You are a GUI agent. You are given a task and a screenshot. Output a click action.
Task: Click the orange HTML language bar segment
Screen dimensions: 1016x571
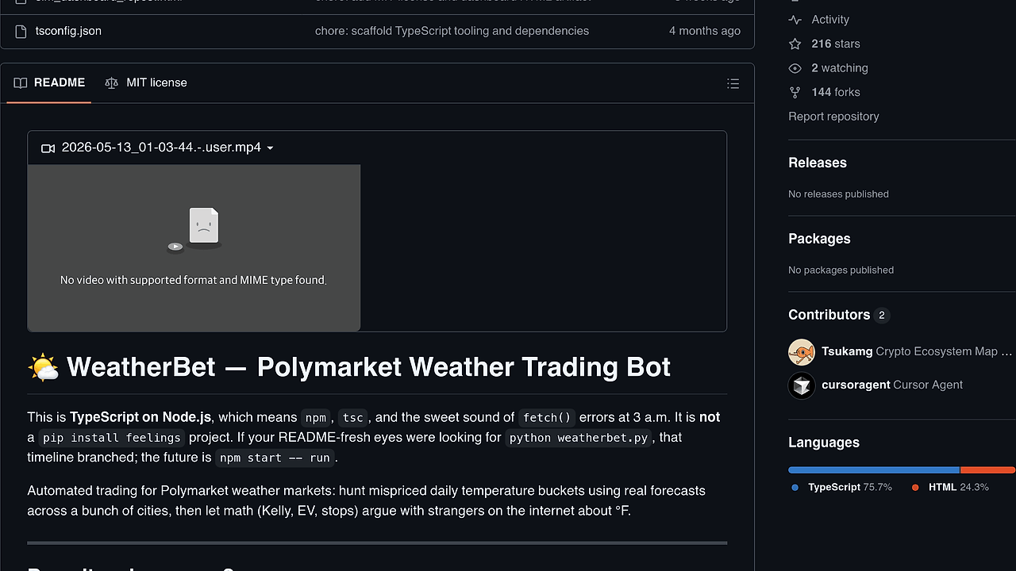point(988,470)
